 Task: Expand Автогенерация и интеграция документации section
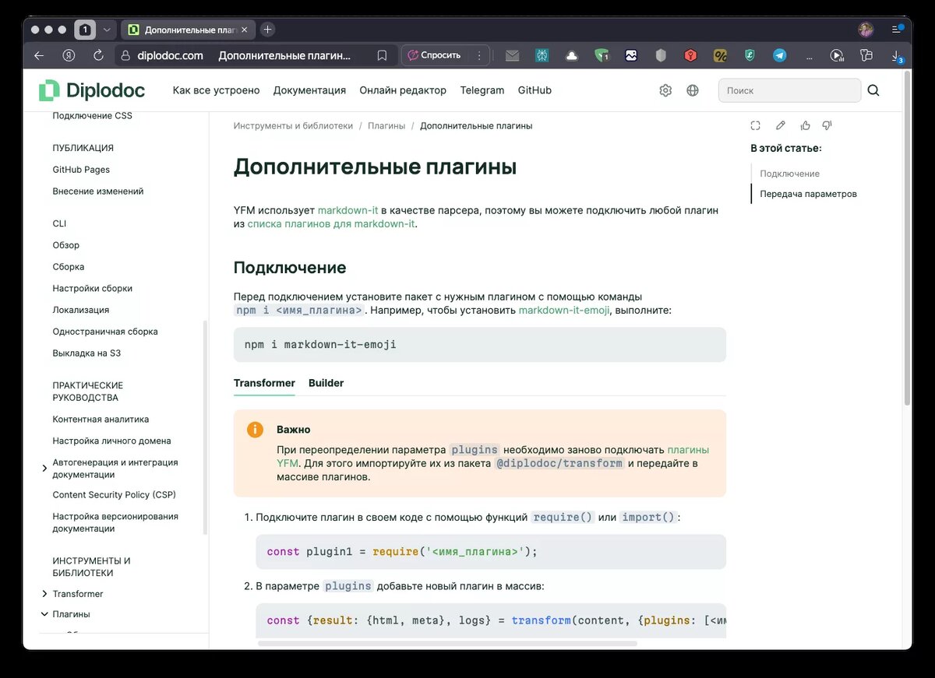[x=44, y=468]
